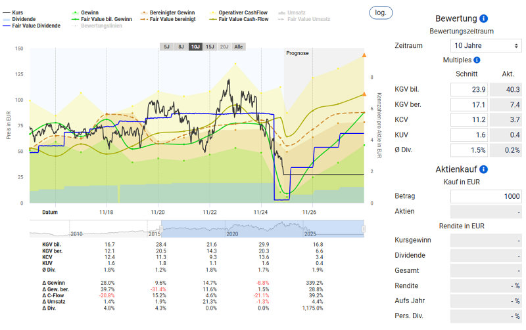Open the Zeitraum dropdown
This screenshot has width=526, height=330.
click(486, 46)
